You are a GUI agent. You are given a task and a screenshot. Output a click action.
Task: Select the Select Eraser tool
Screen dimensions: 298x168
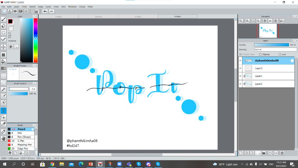[3, 103]
